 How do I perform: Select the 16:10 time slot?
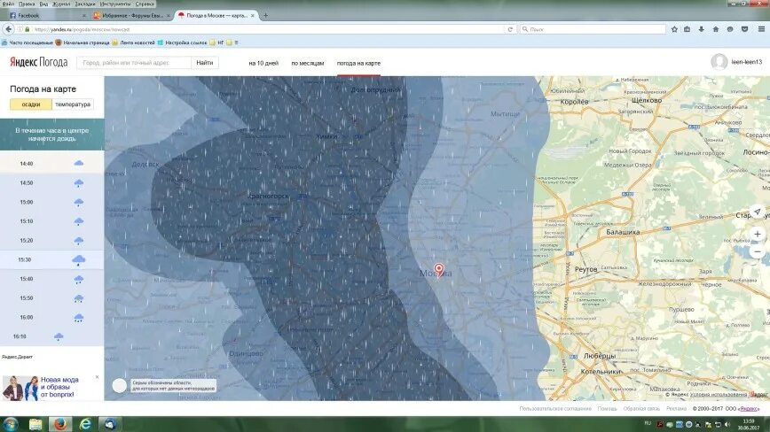coord(51,336)
